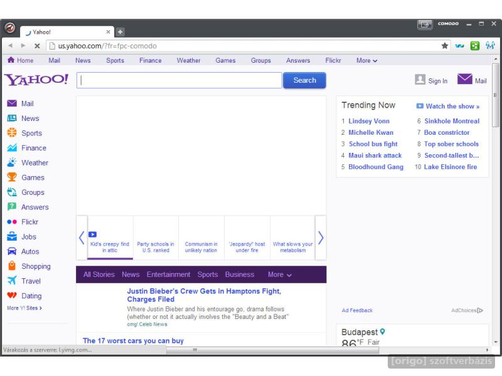Viewport: 502px width, 376px height.
Task: Open Weather in the top navbar
Action: coord(189,60)
